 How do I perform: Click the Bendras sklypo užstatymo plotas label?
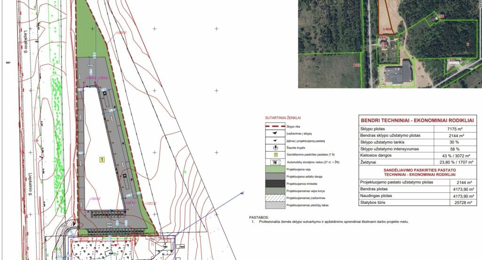click(390, 135)
